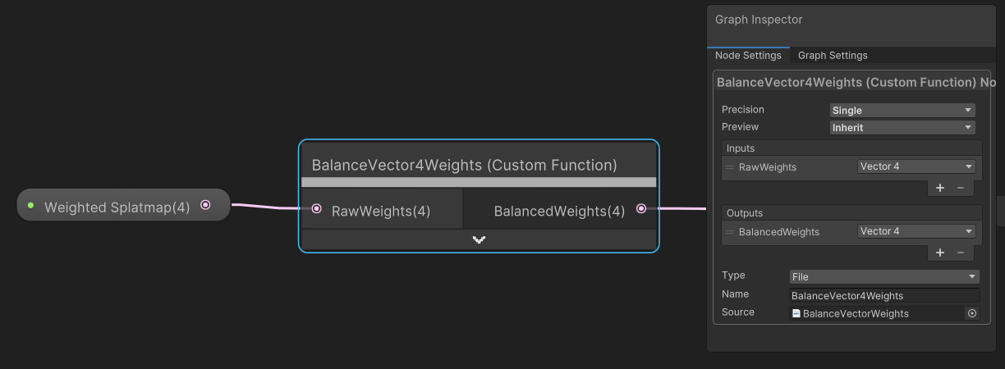Click the Name field containing BalanceVector4Weights
This screenshot has width=1005, height=369.
(x=884, y=295)
